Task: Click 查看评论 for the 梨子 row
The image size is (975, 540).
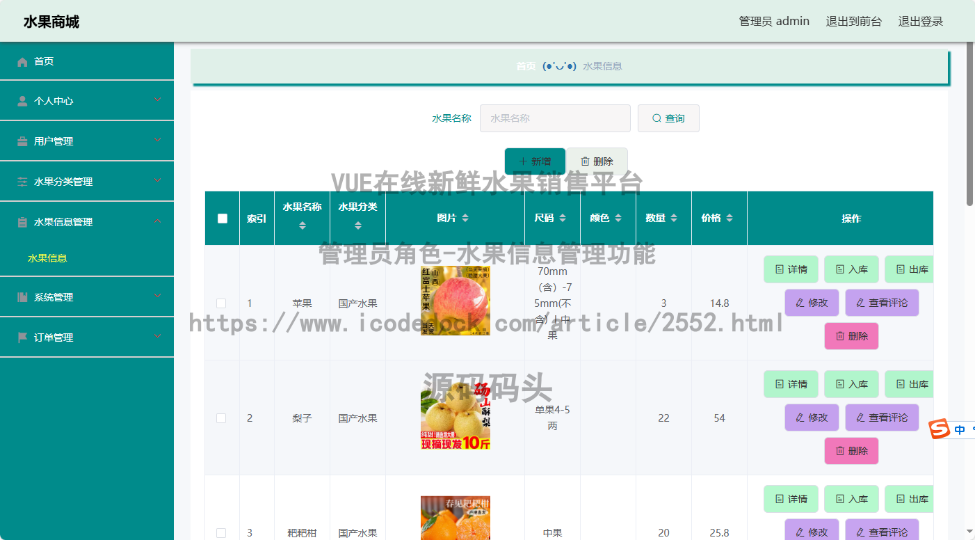Action: (x=882, y=418)
